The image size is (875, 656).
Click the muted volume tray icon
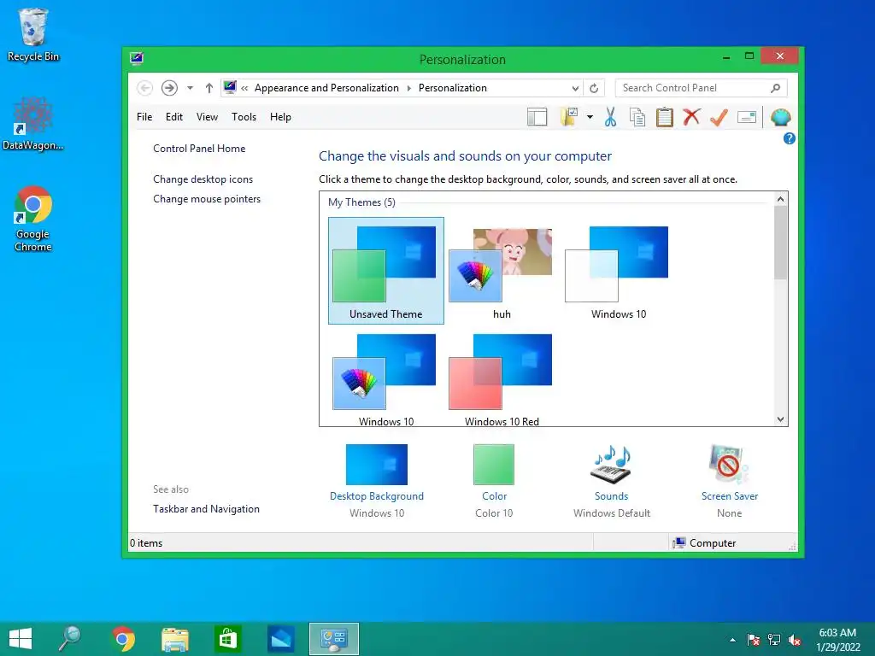point(795,640)
